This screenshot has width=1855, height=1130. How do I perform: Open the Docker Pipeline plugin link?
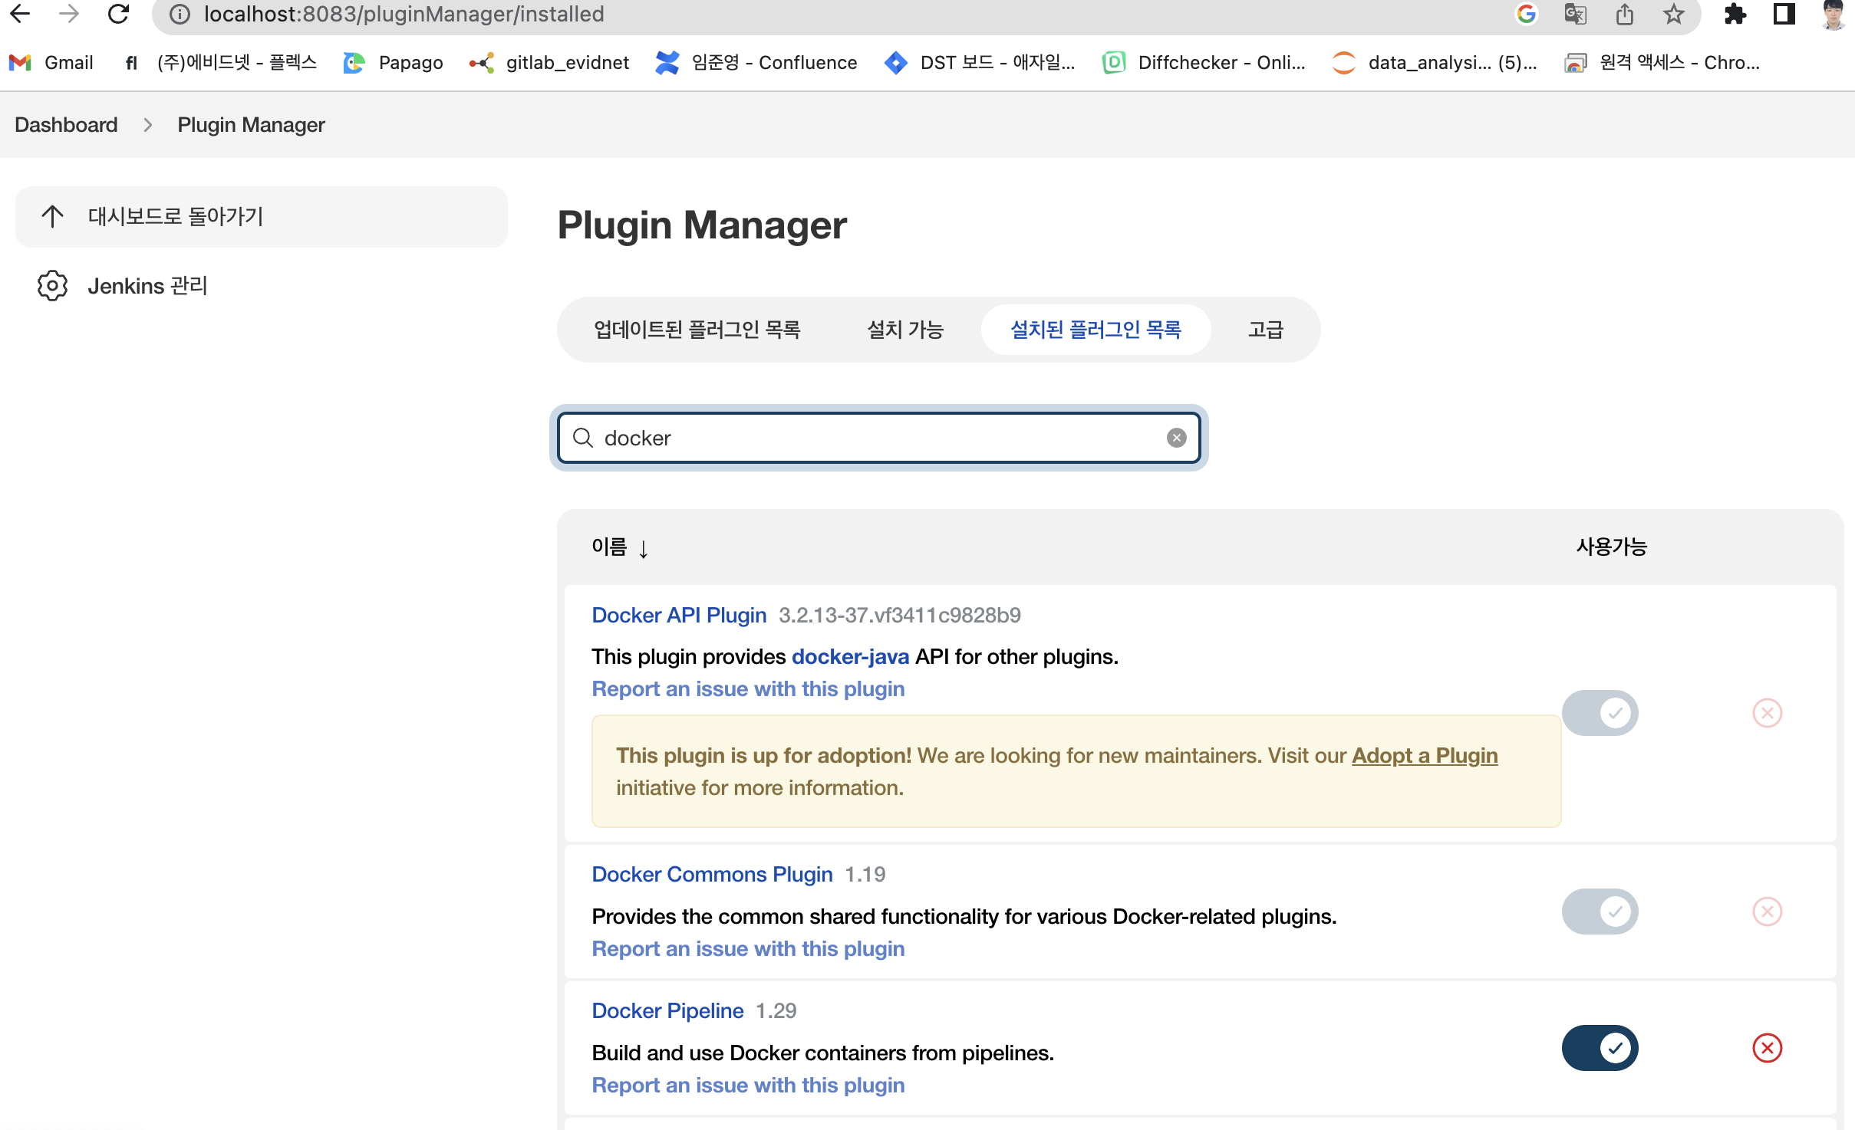(x=667, y=1010)
